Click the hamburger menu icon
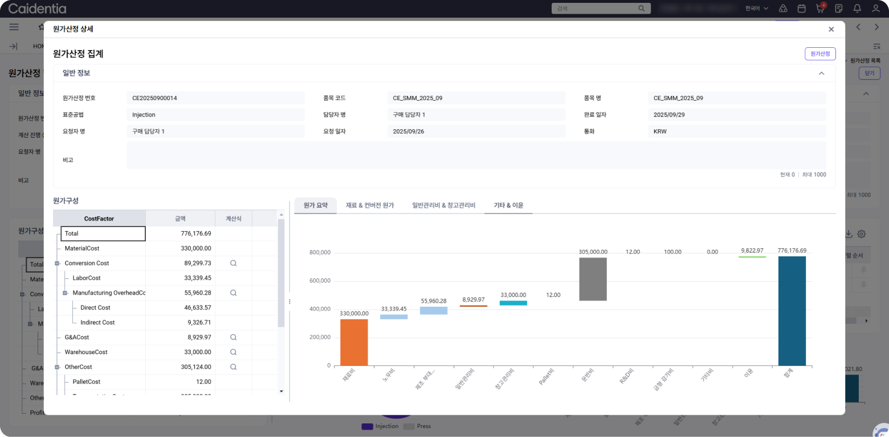The image size is (889, 437). pyautogui.click(x=14, y=27)
